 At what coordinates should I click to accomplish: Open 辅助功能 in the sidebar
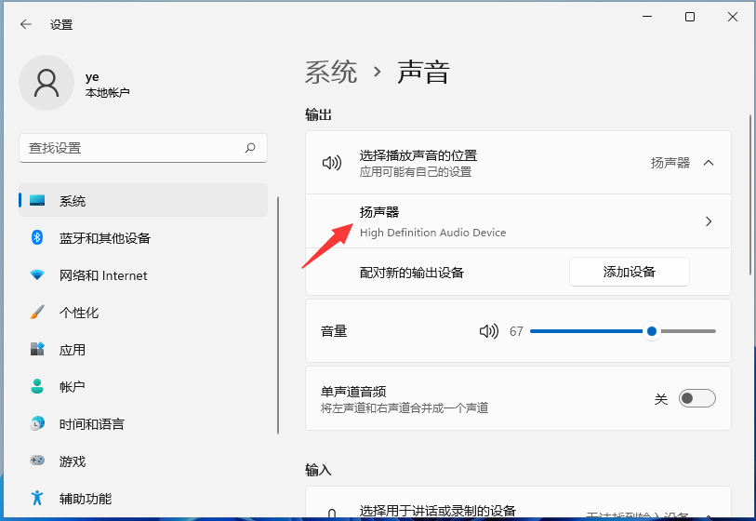(86, 499)
